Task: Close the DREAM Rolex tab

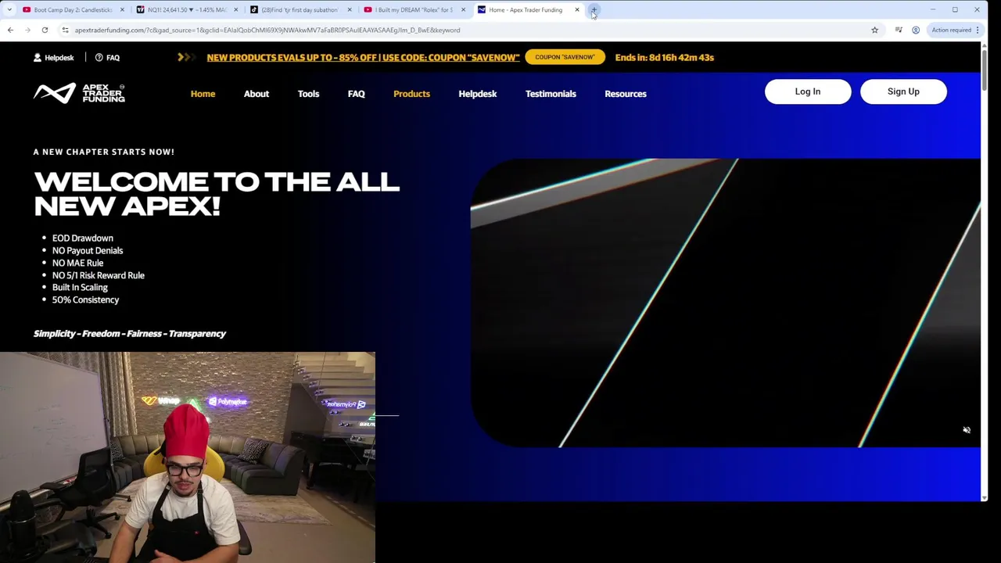Action: coord(463,10)
